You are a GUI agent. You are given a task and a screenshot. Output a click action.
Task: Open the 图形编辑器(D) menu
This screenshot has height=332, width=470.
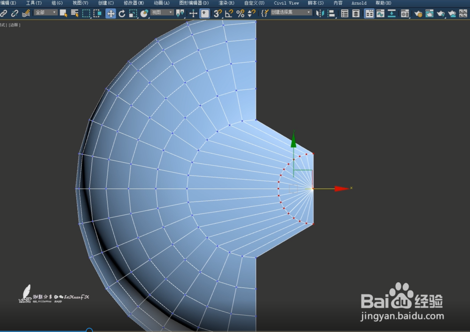194,3
